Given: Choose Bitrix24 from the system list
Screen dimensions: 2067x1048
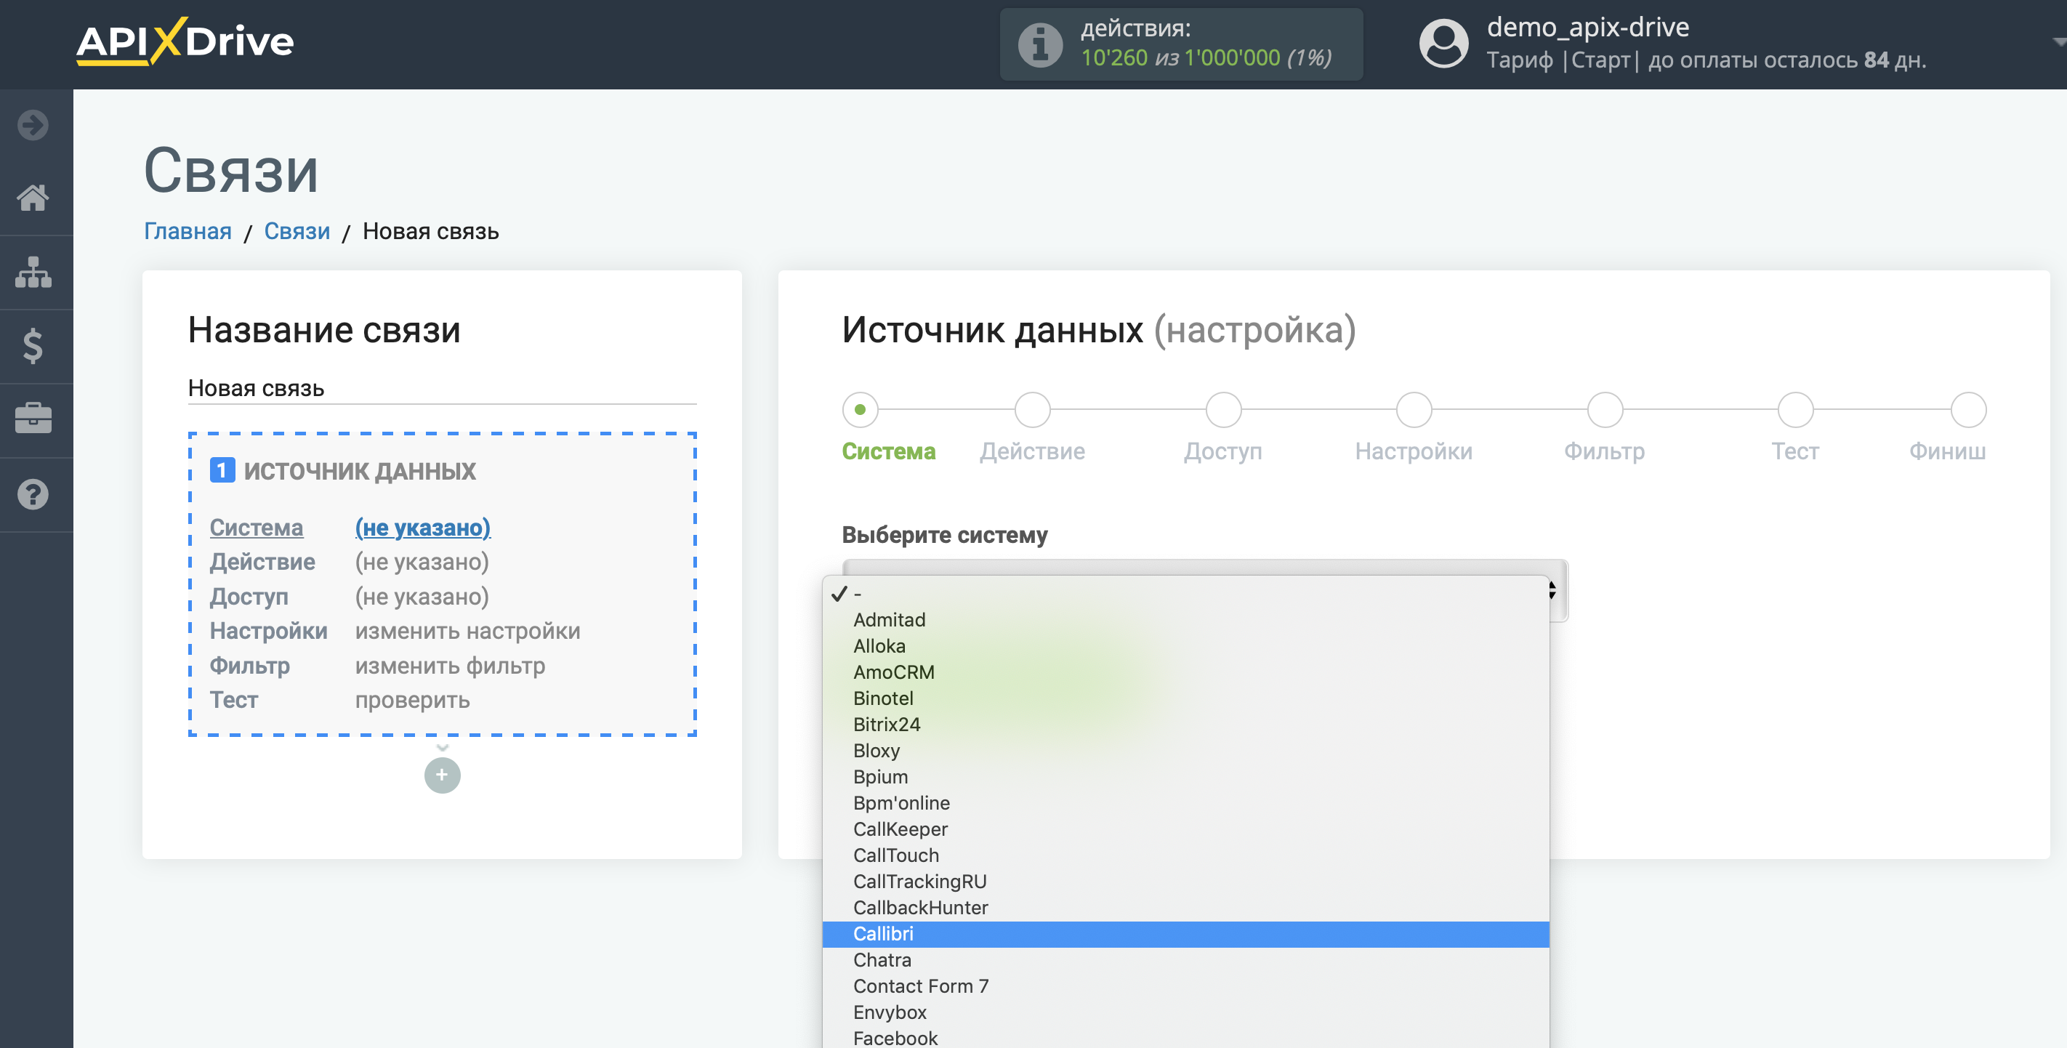Looking at the screenshot, I should tap(1185, 725).
